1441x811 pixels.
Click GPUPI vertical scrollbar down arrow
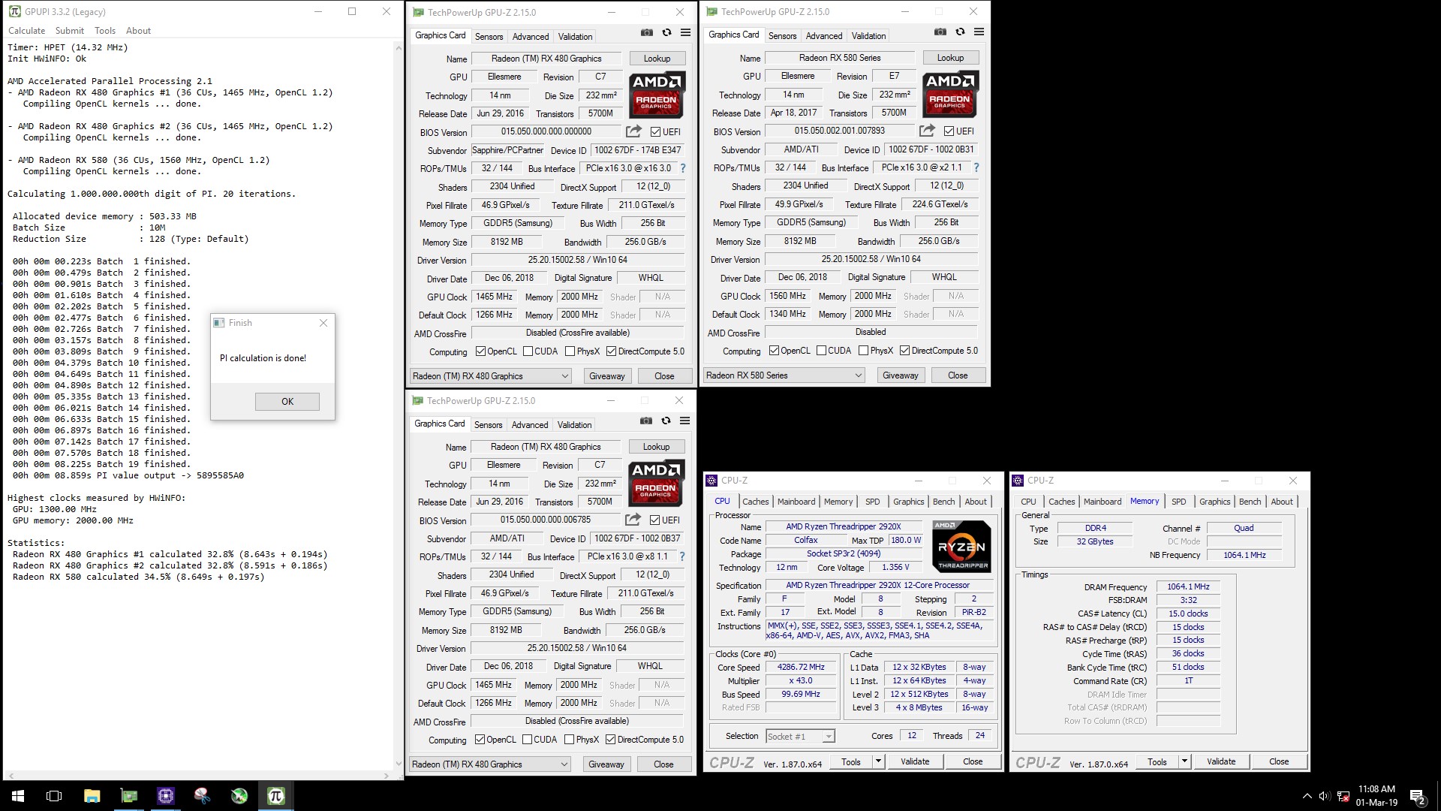[398, 764]
